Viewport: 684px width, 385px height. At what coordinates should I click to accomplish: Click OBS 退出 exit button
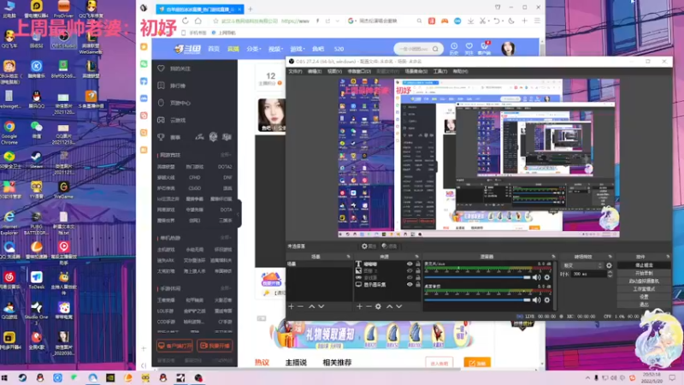pyautogui.click(x=644, y=305)
